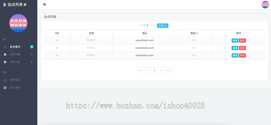Click the name cell 资源网一
Screen dimensions: 271x125
(92, 55)
